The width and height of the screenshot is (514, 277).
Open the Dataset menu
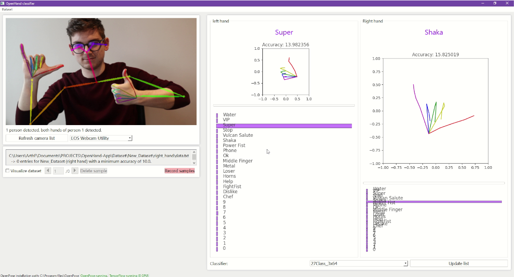[x=7, y=9]
